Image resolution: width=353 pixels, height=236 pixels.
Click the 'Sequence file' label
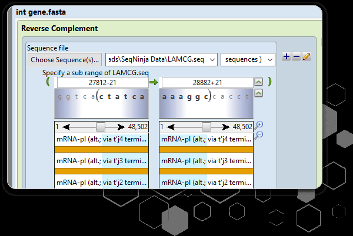point(48,48)
